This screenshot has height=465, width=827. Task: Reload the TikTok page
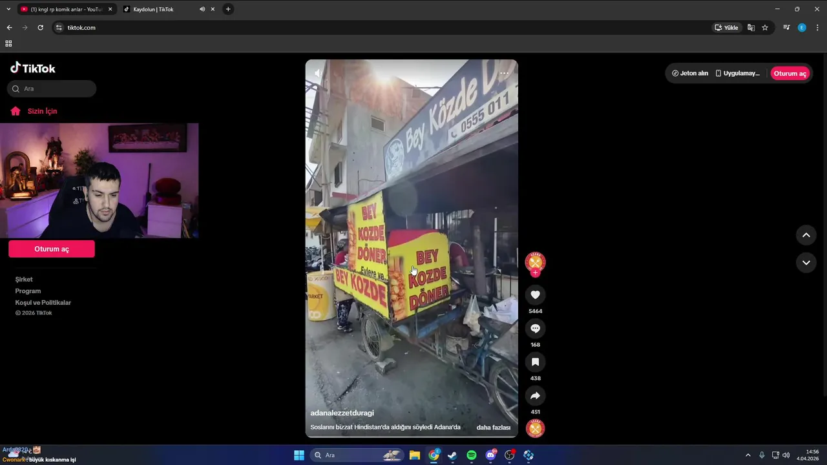(x=40, y=28)
